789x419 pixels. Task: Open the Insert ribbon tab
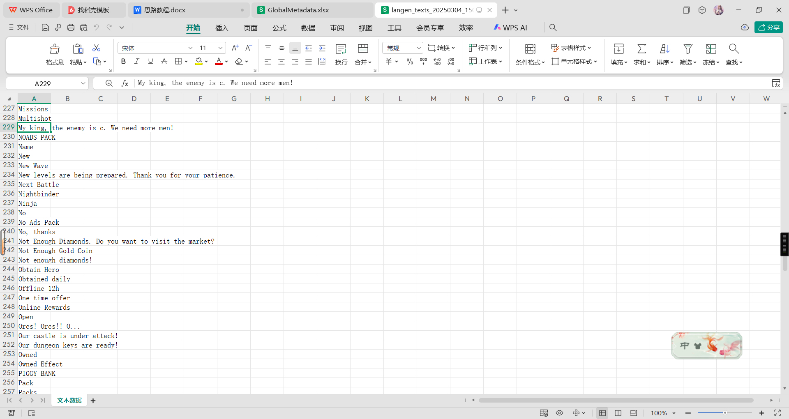click(221, 28)
